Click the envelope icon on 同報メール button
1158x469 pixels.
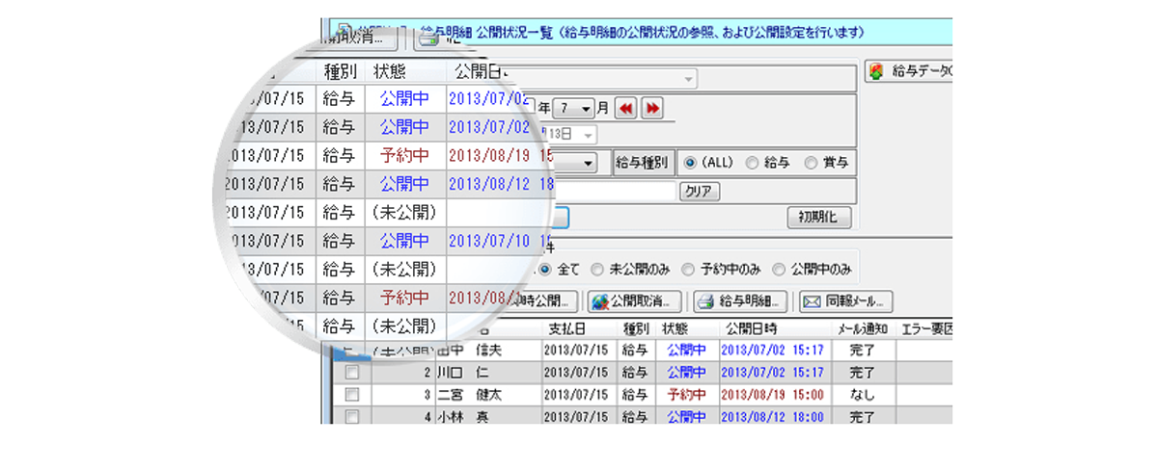click(812, 301)
